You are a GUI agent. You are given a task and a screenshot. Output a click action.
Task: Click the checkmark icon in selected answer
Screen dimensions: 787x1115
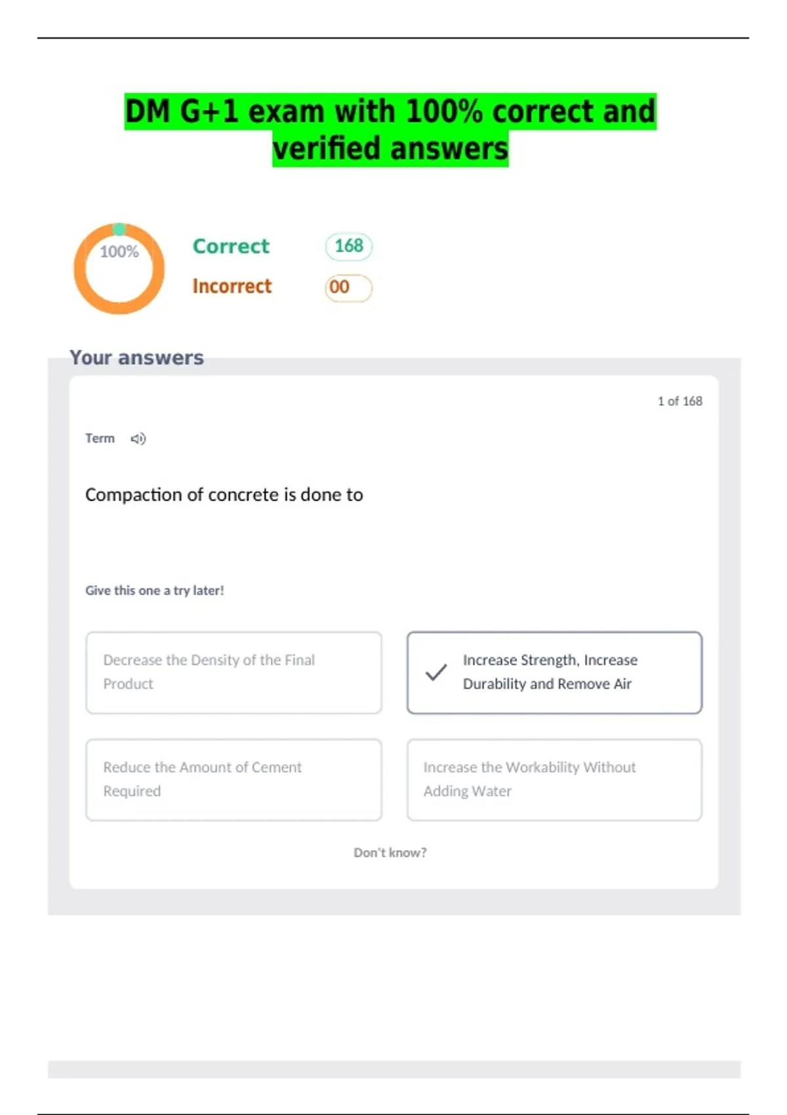[x=436, y=672]
